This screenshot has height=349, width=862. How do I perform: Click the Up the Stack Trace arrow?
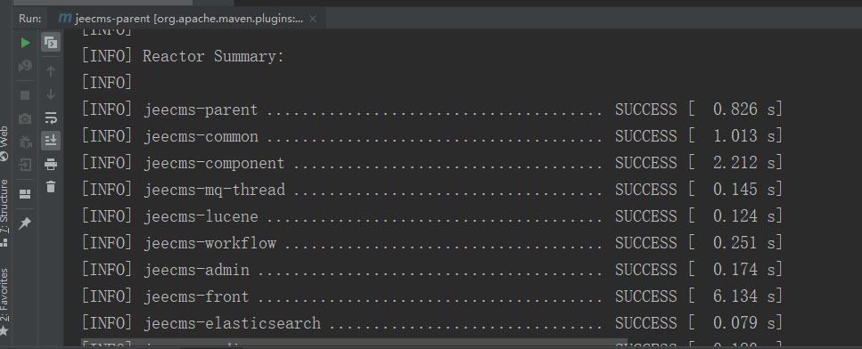coord(51,71)
